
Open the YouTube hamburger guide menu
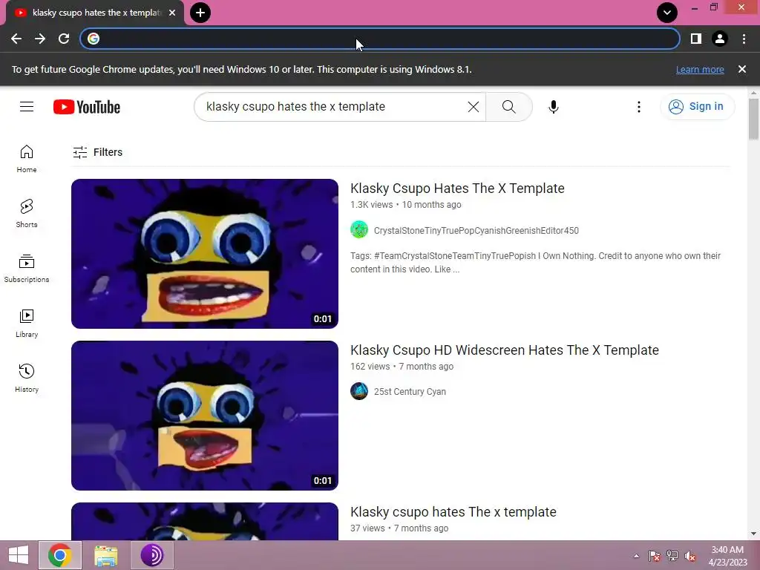coord(27,107)
